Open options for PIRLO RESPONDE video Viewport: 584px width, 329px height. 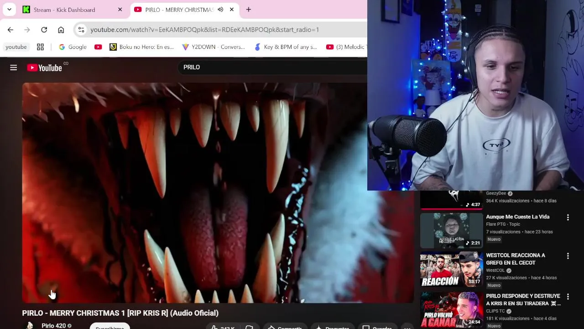pos(568,297)
